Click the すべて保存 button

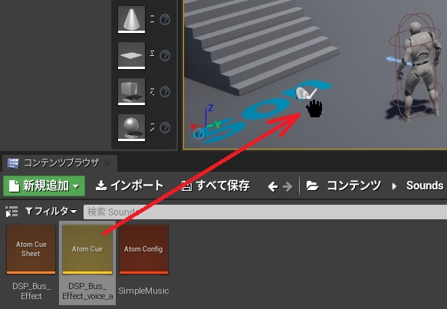pyautogui.click(x=215, y=186)
